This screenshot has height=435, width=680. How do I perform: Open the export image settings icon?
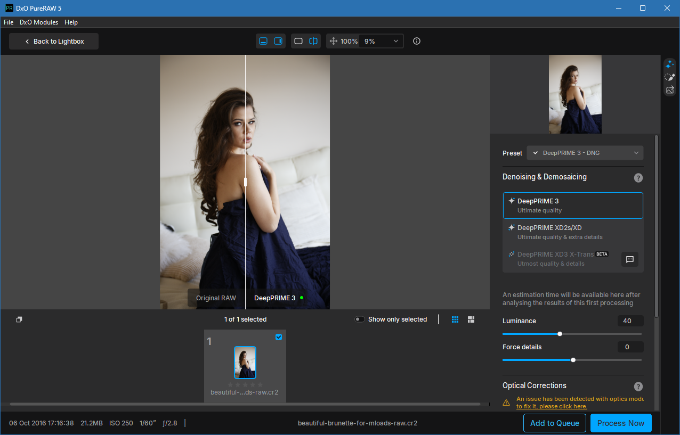tap(670, 90)
